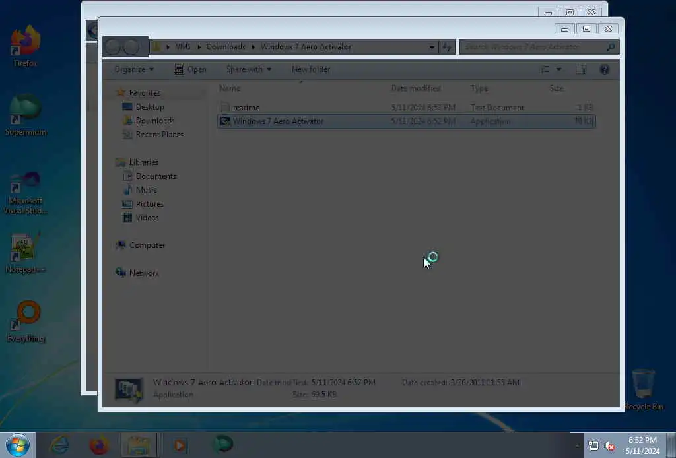Select Network in navigation pane
676x458 pixels.
click(143, 273)
